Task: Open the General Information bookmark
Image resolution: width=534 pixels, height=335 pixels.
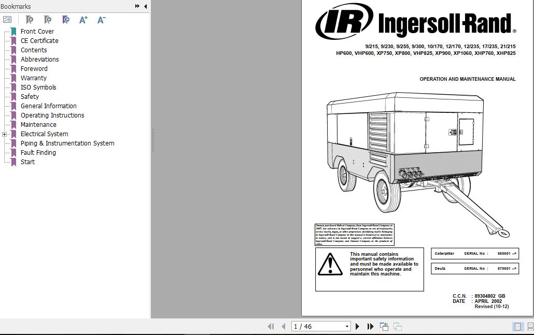Action: 48,106
